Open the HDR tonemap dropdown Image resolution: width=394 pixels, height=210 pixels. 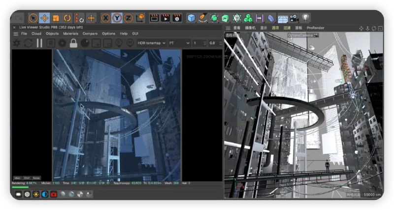pos(152,43)
